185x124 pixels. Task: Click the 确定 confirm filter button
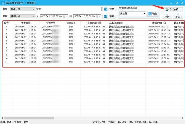click(153, 14)
